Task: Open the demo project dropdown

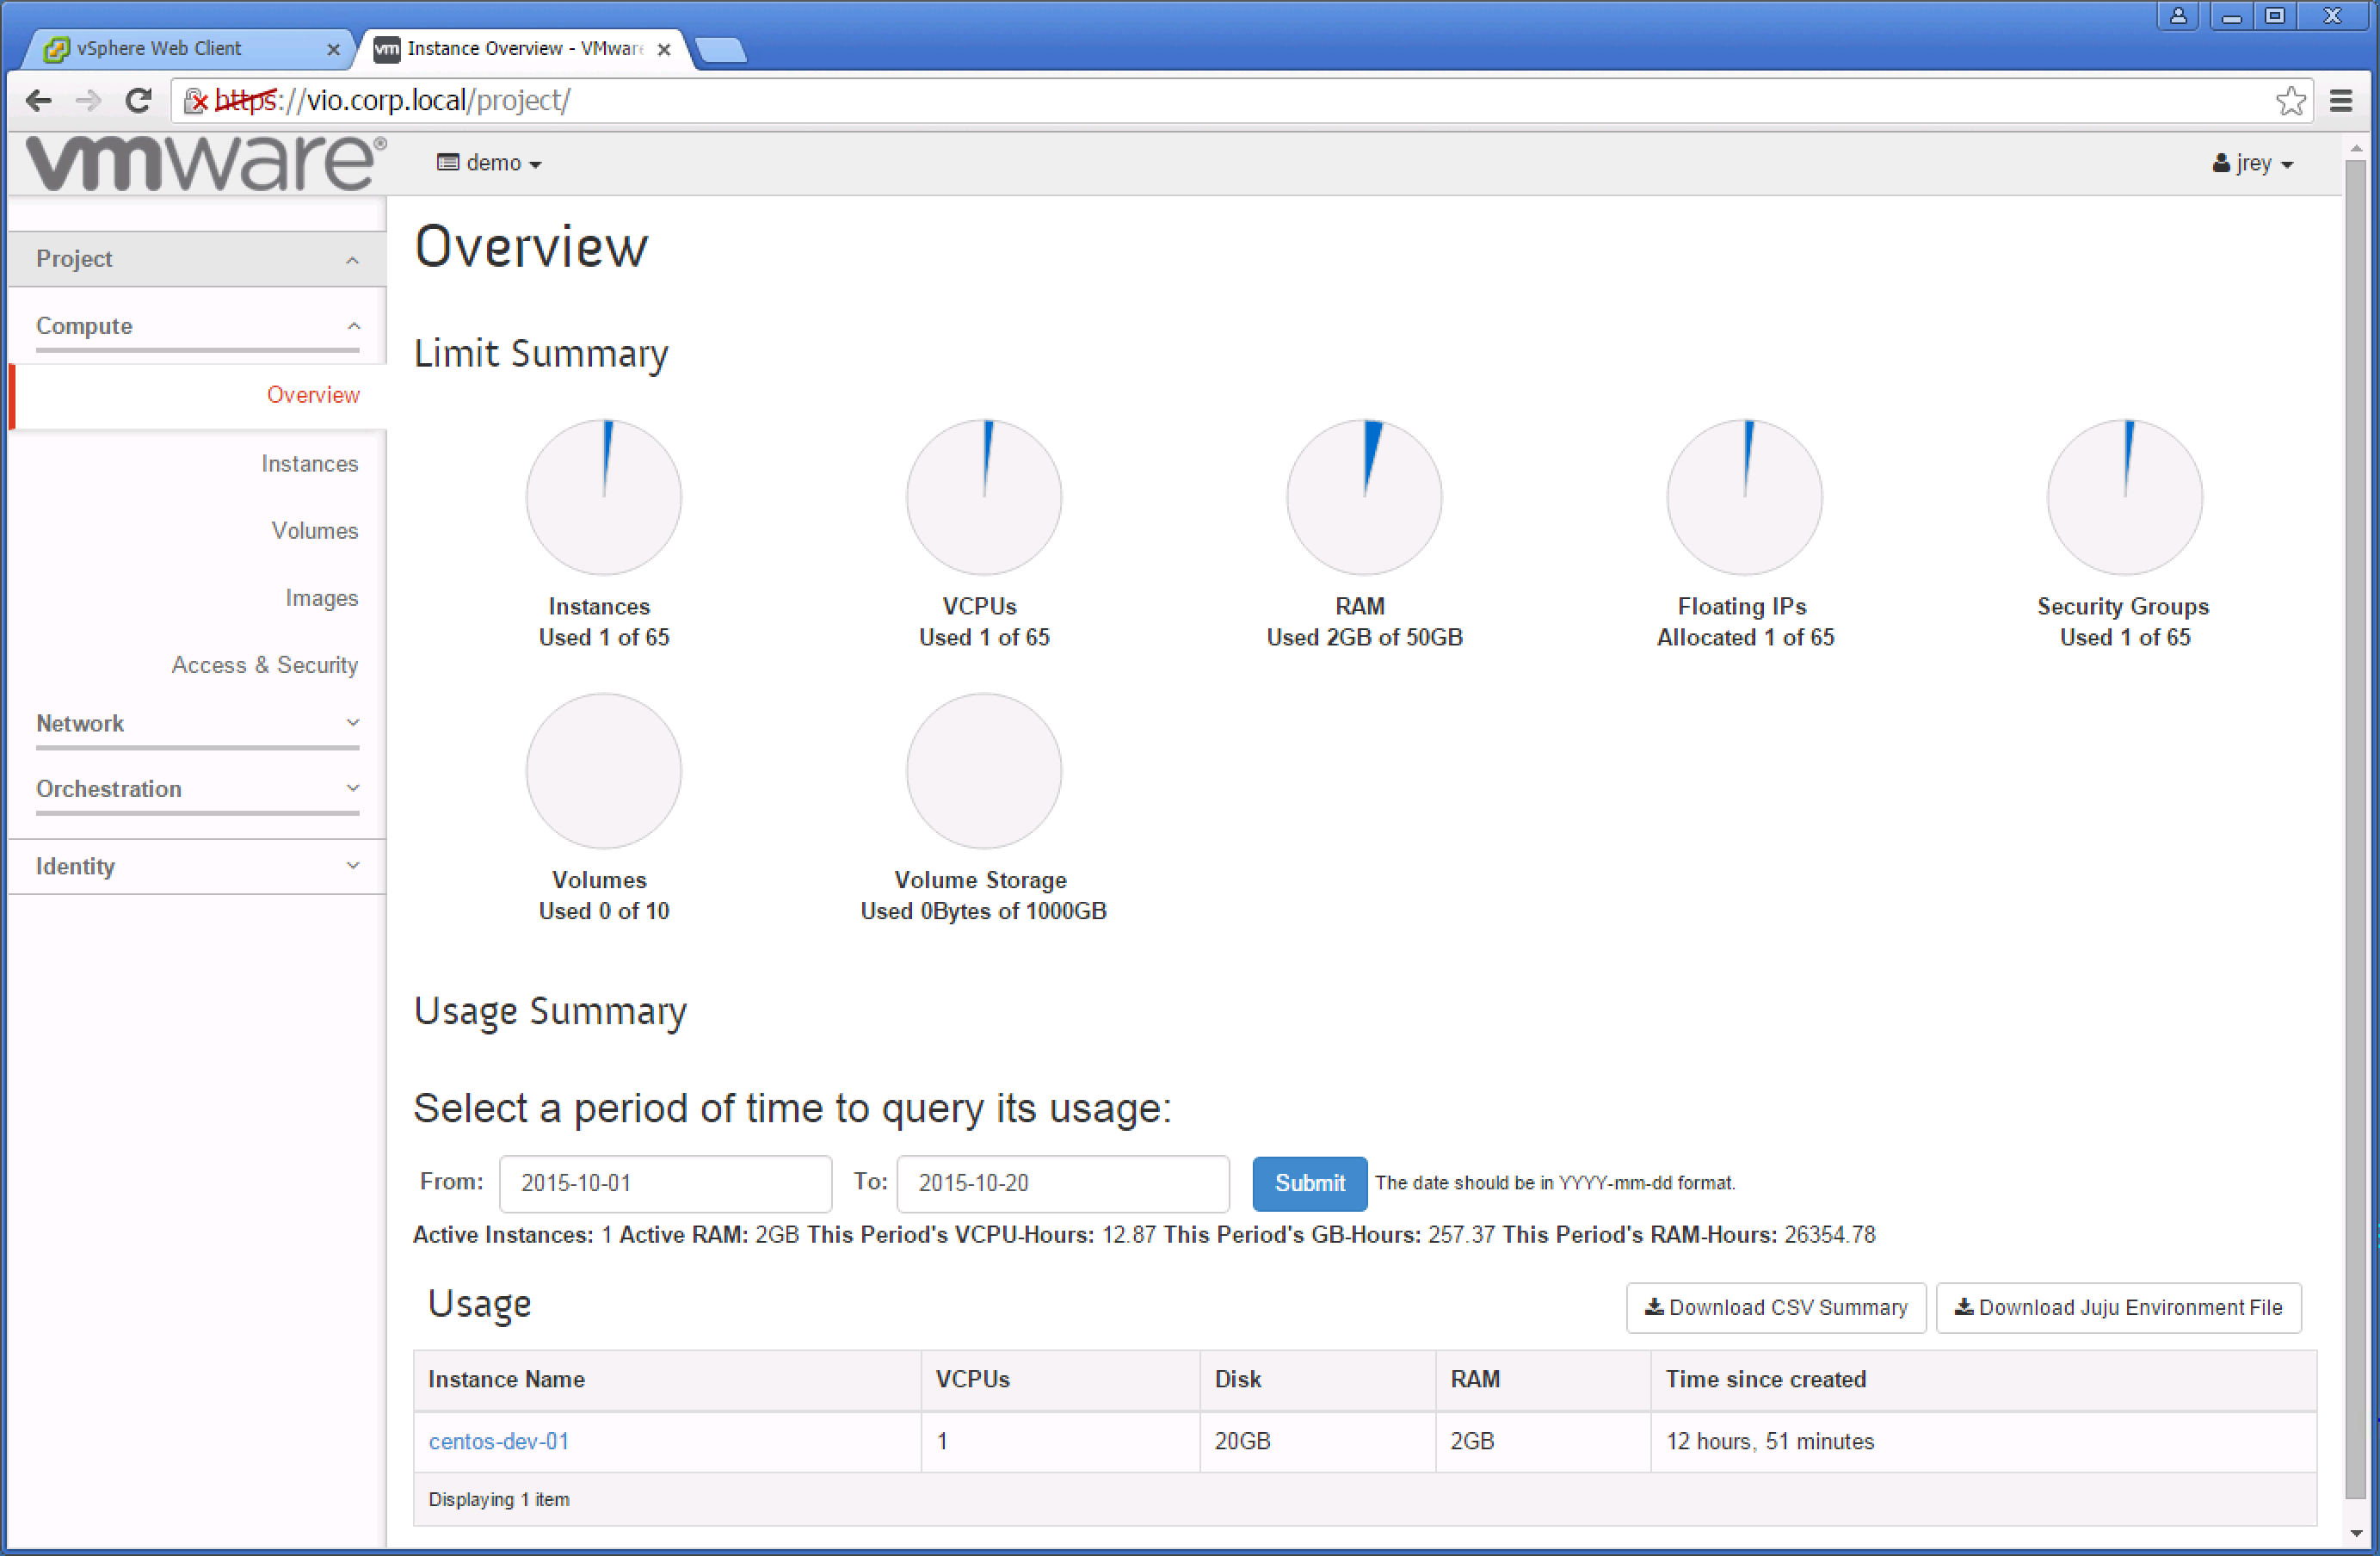Action: pos(489,163)
